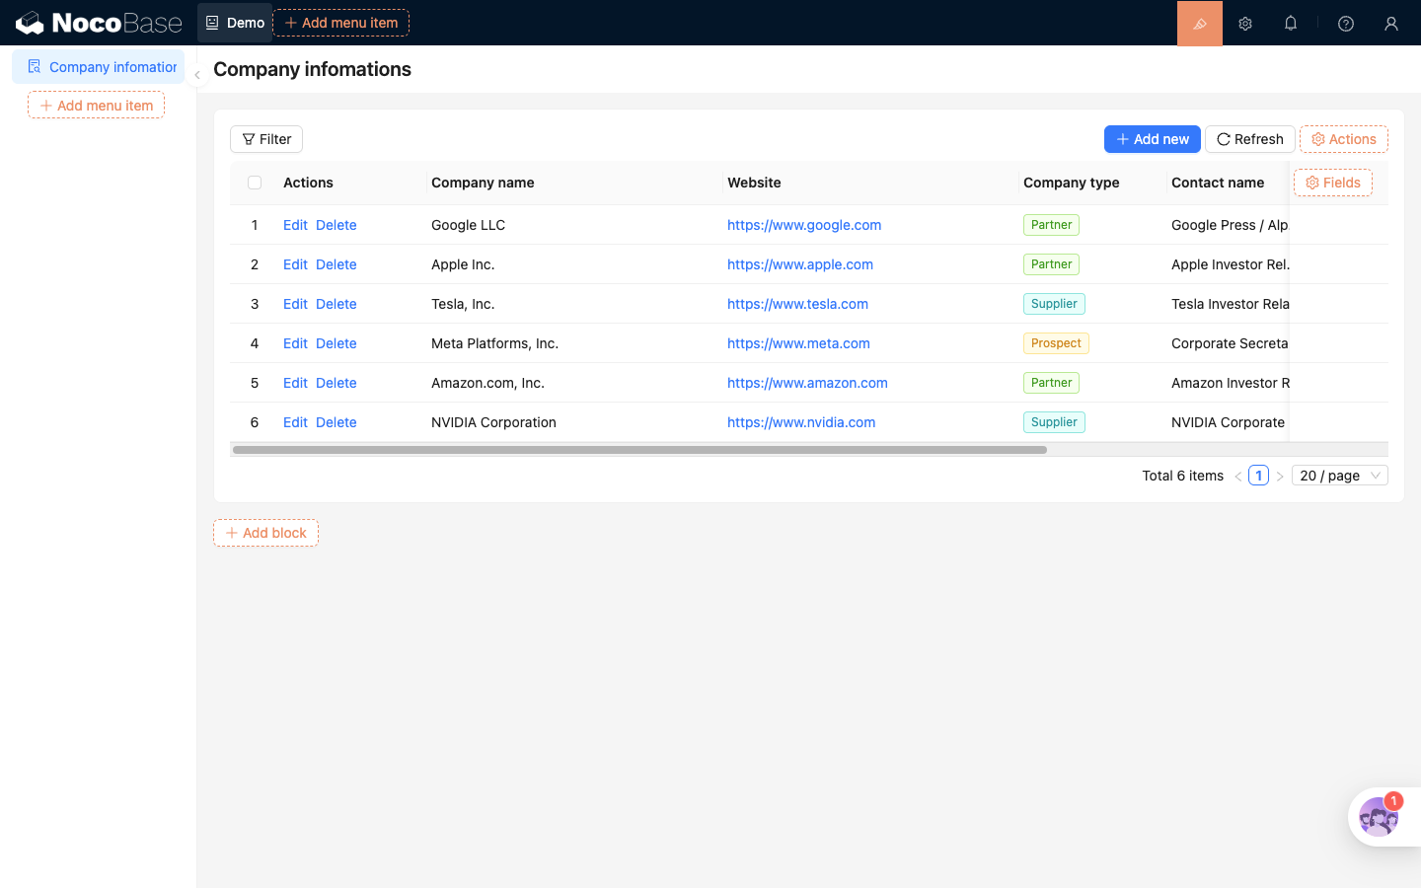This screenshot has height=888, width=1421.
Task: Edit the NVIDIA Corporation row
Action: (295, 422)
